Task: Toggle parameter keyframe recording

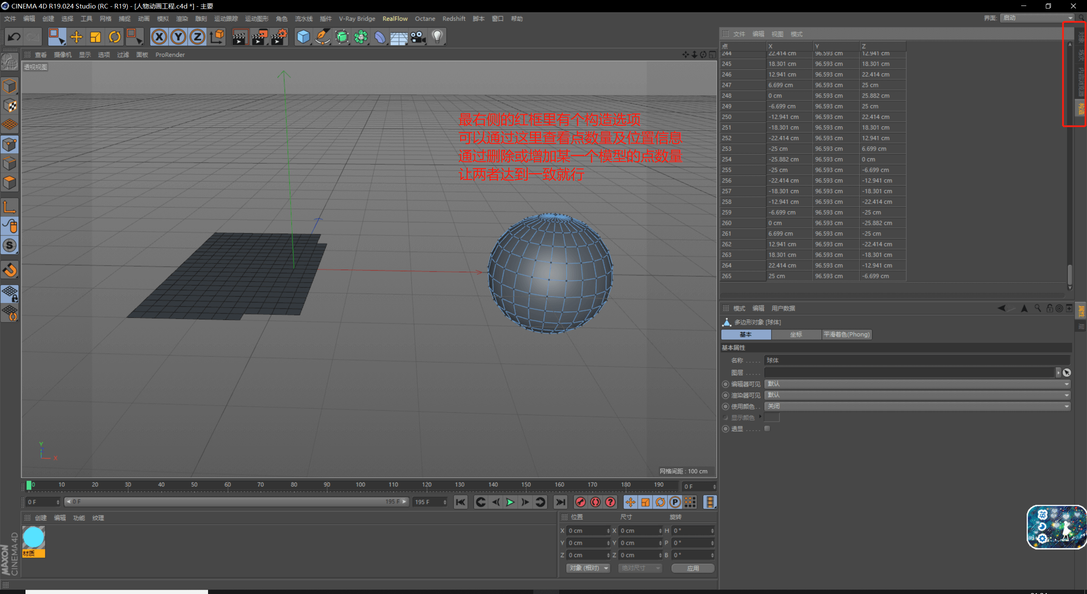Action: [x=675, y=502]
